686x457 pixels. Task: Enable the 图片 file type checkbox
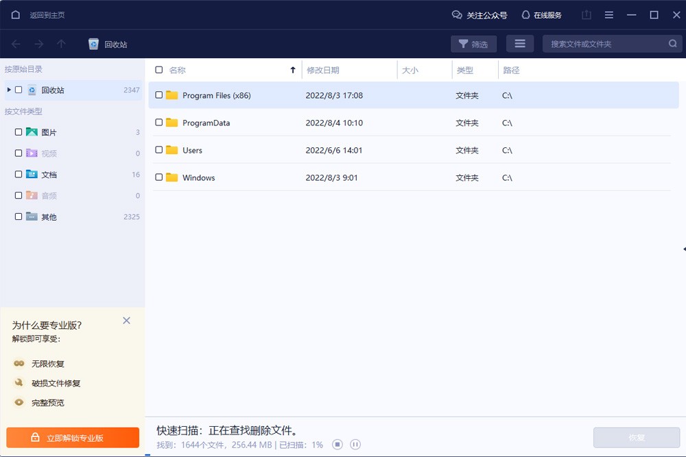coord(19,132)
